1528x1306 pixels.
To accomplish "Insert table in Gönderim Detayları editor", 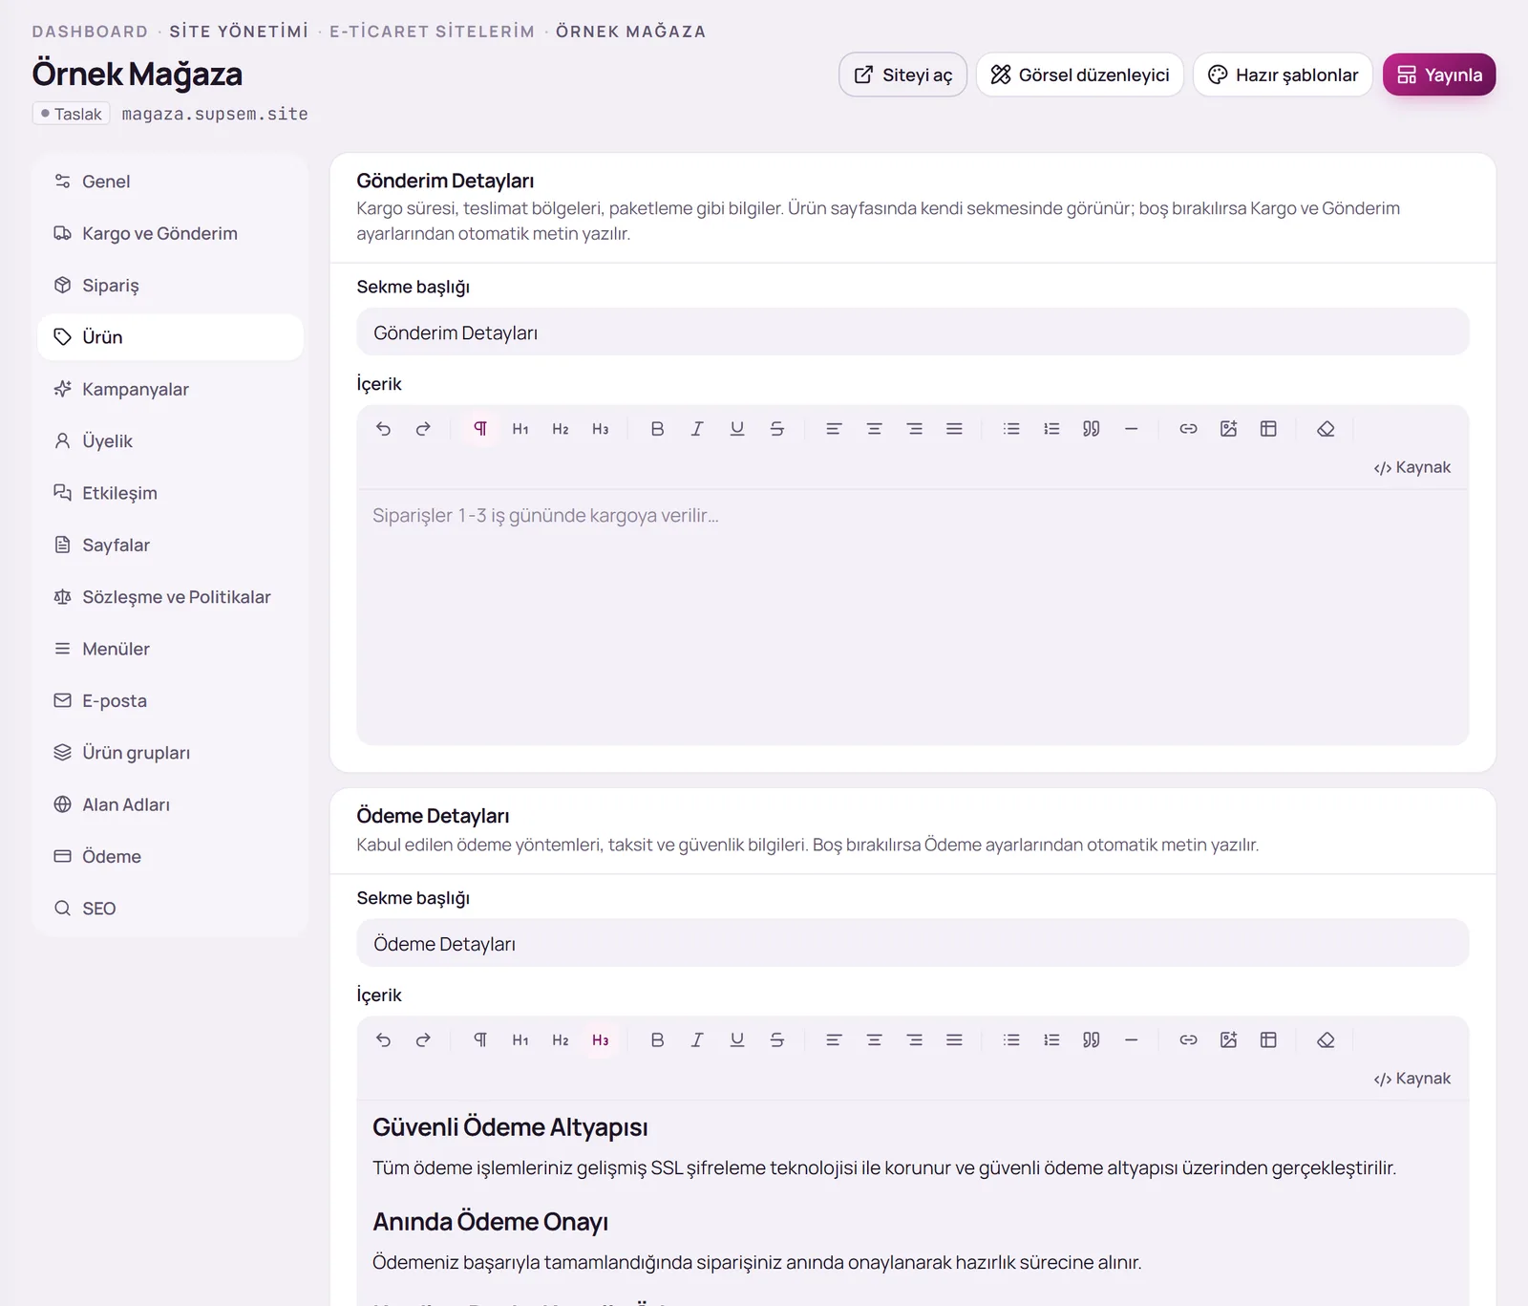I will click(1268, 429).
